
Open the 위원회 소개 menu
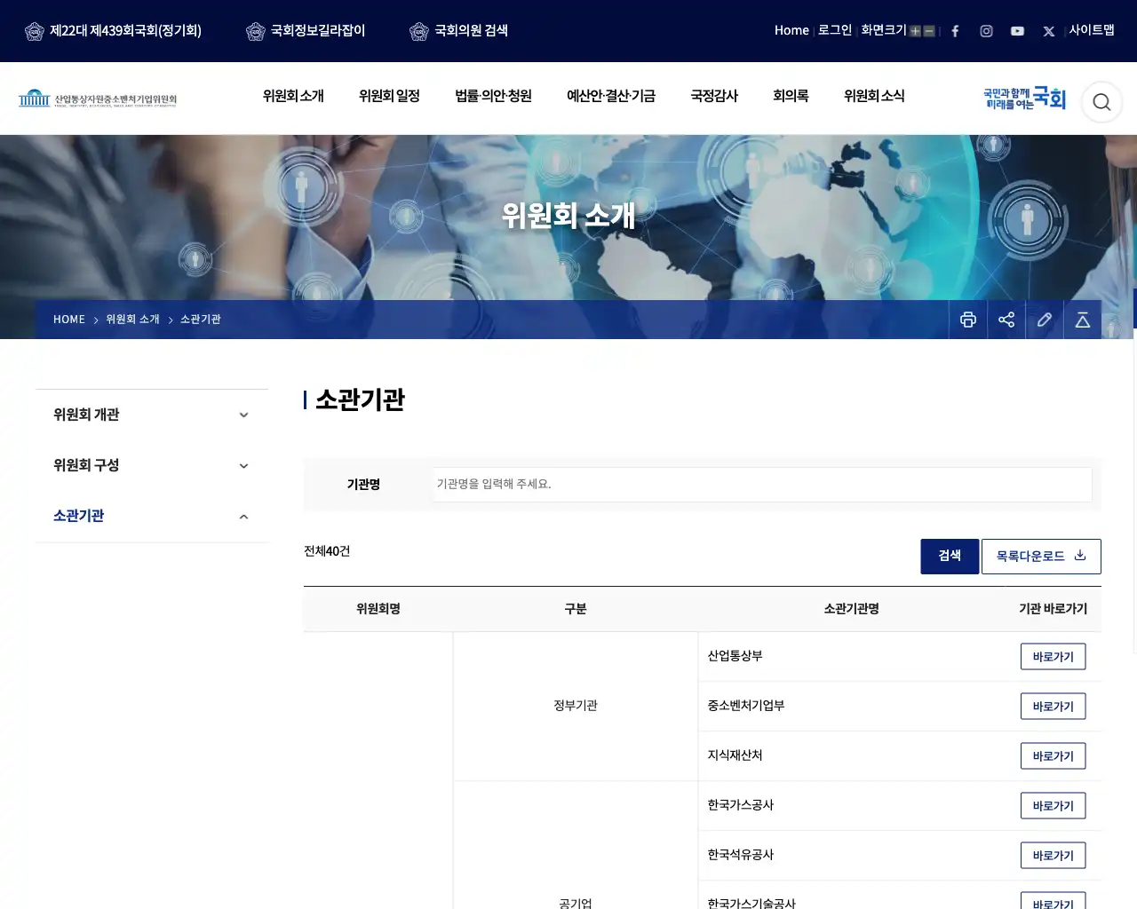(293, 96)
